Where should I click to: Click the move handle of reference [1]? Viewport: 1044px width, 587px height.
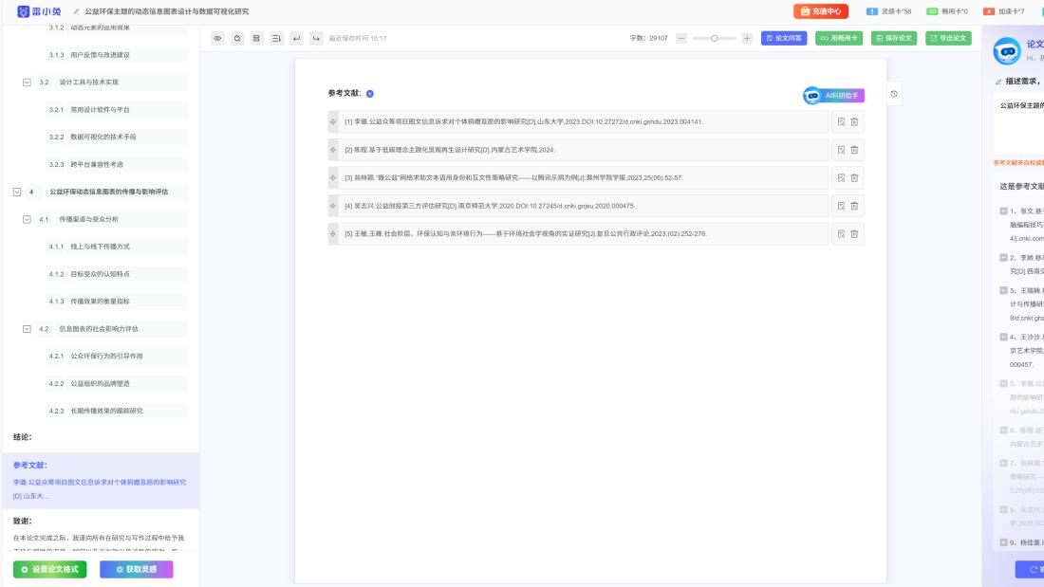pos(333,121)
